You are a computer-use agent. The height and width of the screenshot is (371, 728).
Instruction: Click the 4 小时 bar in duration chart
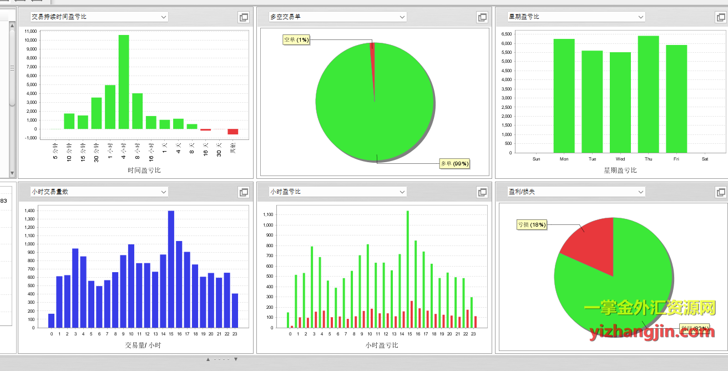[124, 82]
